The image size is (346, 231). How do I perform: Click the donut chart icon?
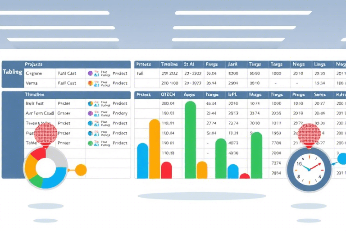pyautogui.click(x=45, y=167)
